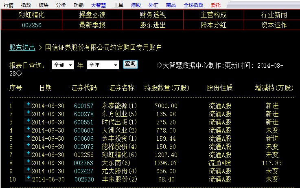Switch to the 主营构成 tab

(x=214, y=15)
